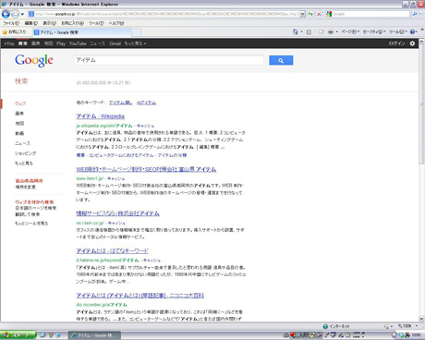This screenshot has height=340, width=425.
Task: Click もっとツールを見る in the sidebar
Action: pos(31,224)
